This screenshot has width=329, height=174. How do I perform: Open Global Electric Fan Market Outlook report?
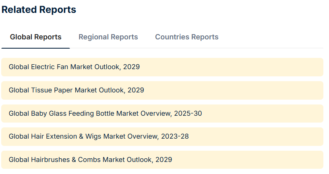(x=74, y=67)
